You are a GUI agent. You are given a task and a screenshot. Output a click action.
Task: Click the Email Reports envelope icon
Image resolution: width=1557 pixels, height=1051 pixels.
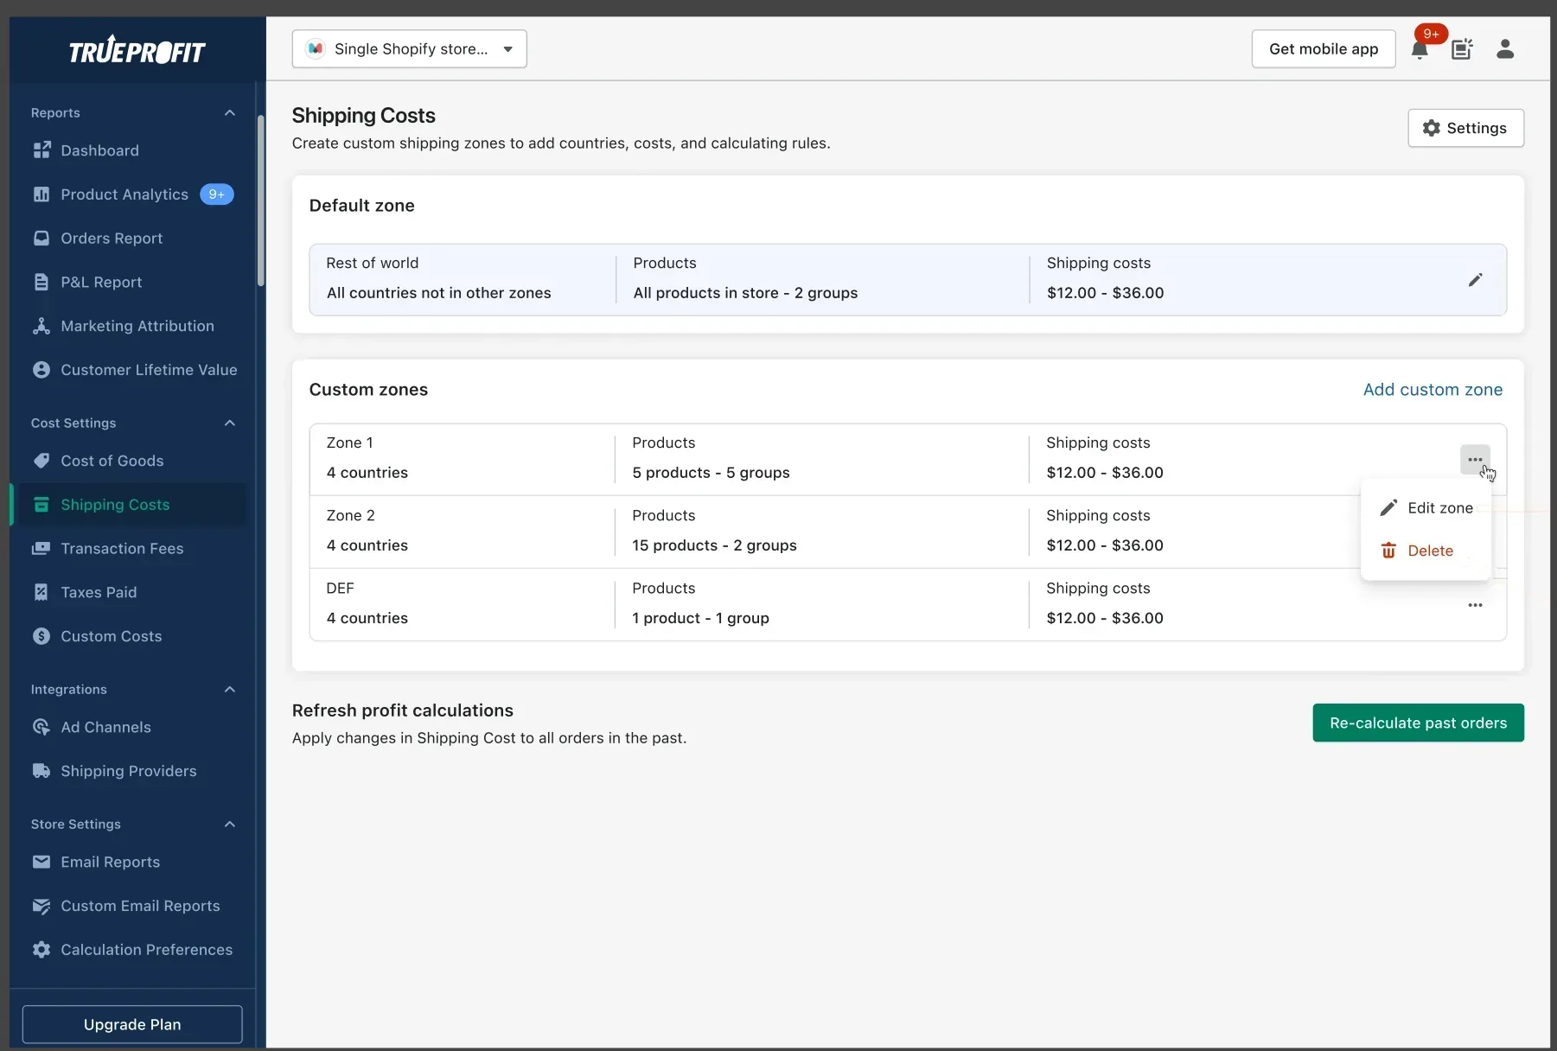click(x=41, y=862)
